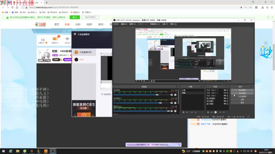Move source up in sources list

(x=220, y=112)
